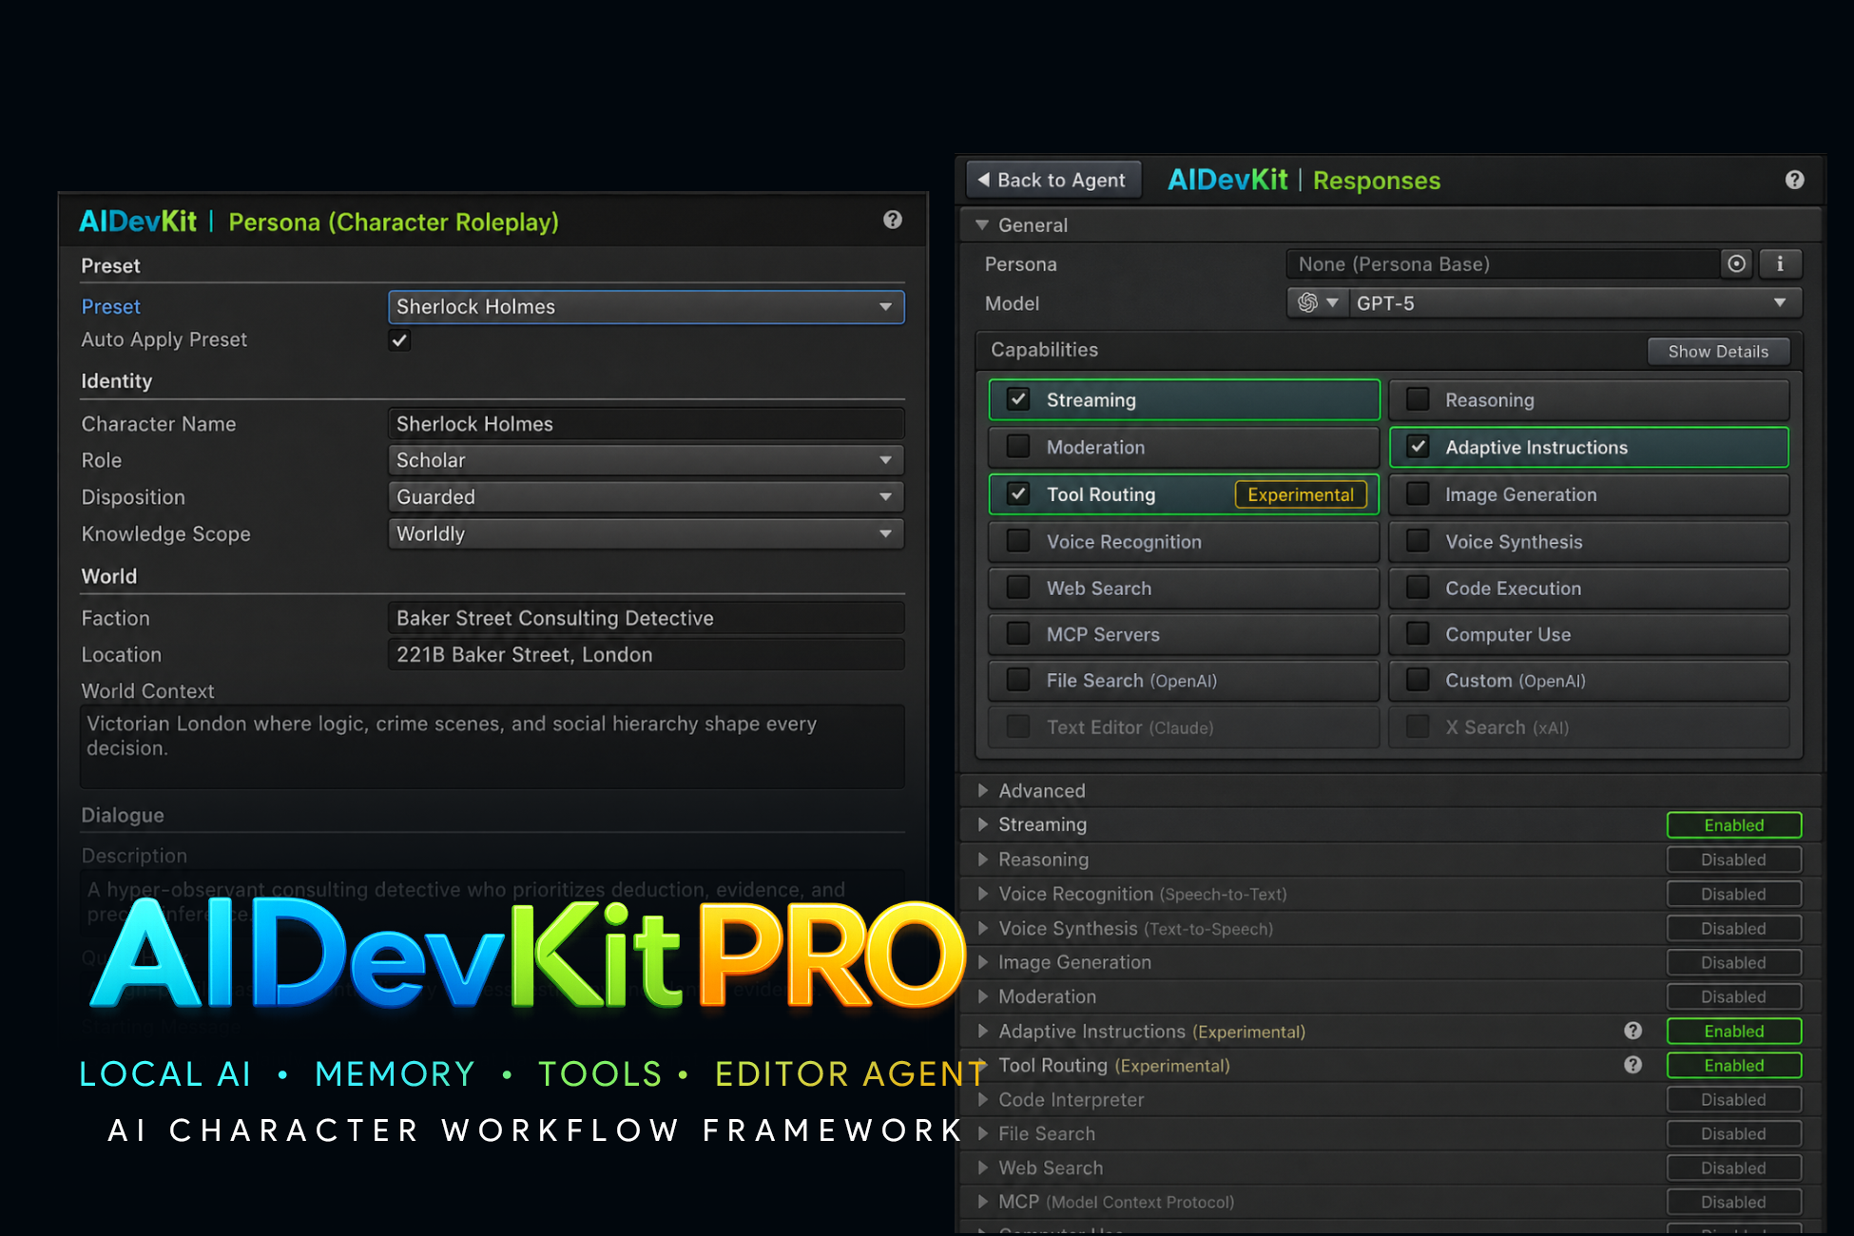Screen dimensions: 1854x1236
Task: Click the Persona field None (Persona Base)
Action: (x=1502, y=264)
